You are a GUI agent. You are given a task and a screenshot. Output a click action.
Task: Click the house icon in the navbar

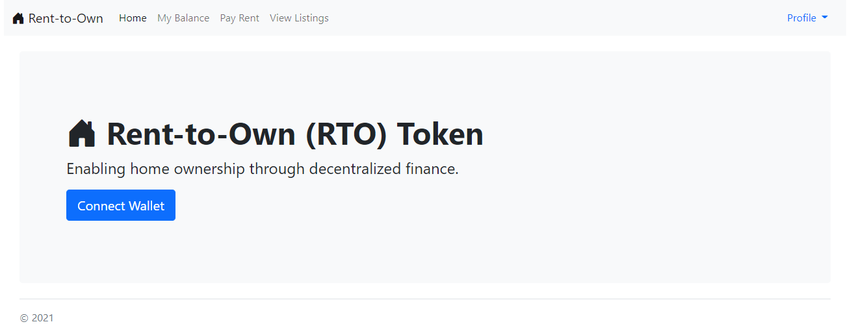pos(18,18)
